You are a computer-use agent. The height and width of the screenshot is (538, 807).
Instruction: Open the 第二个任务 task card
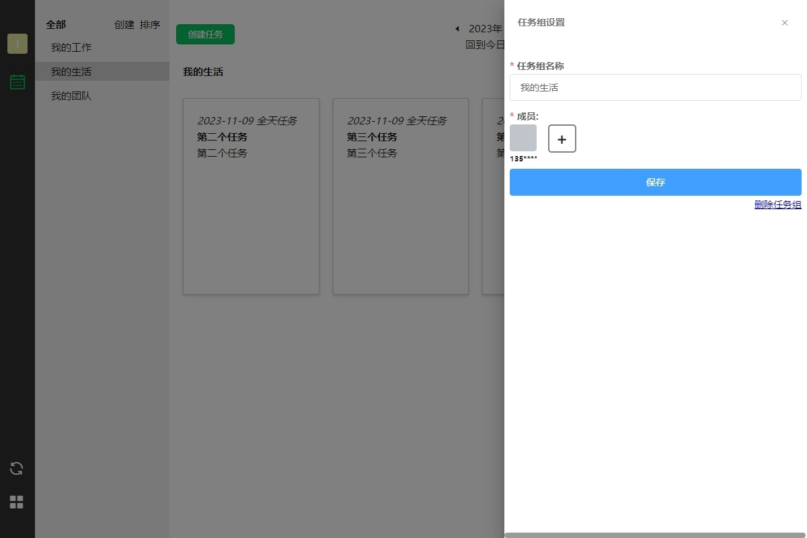tap(251, 196)
